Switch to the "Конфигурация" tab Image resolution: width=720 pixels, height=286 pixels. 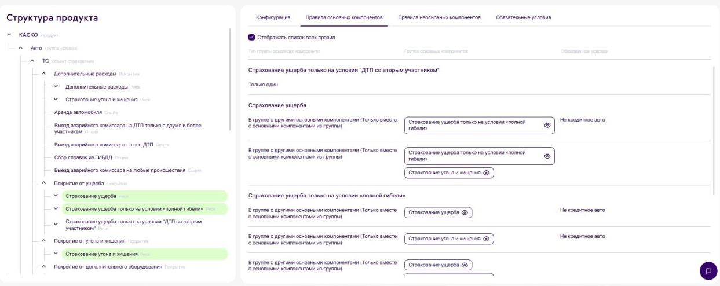point(273,17)
